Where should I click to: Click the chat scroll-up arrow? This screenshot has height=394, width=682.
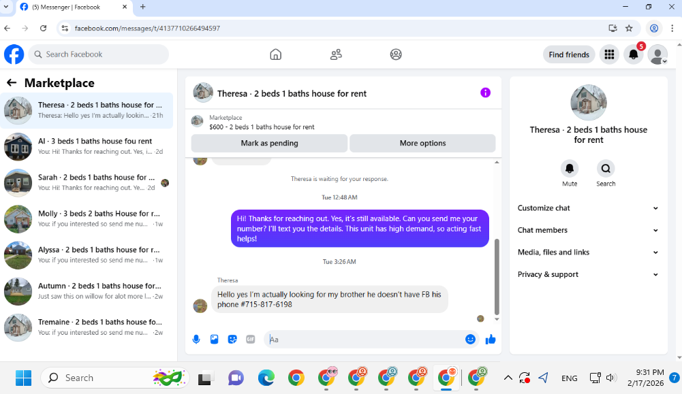[x=497, y=163]
